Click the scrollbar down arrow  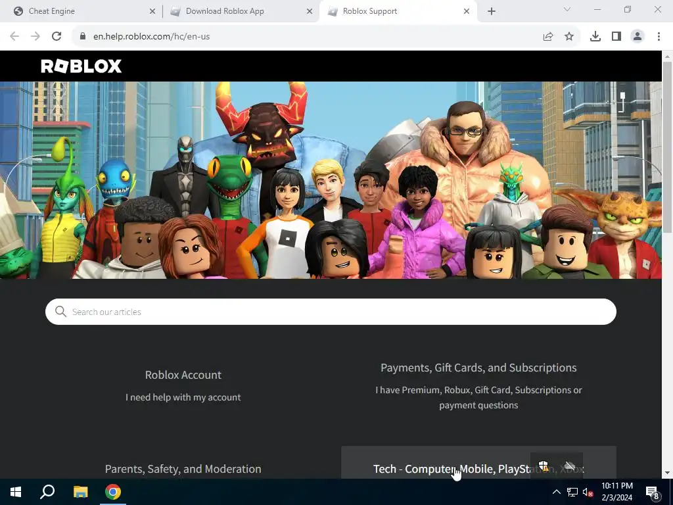click(x=667, y=473)
